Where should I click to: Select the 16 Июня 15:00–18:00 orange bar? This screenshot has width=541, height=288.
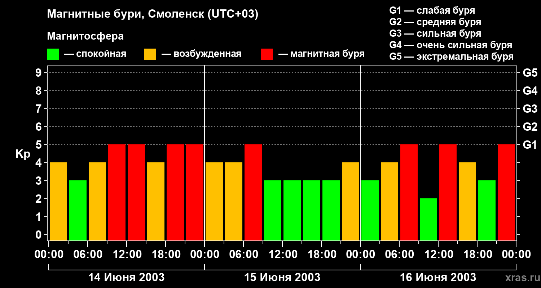point(467,201)
